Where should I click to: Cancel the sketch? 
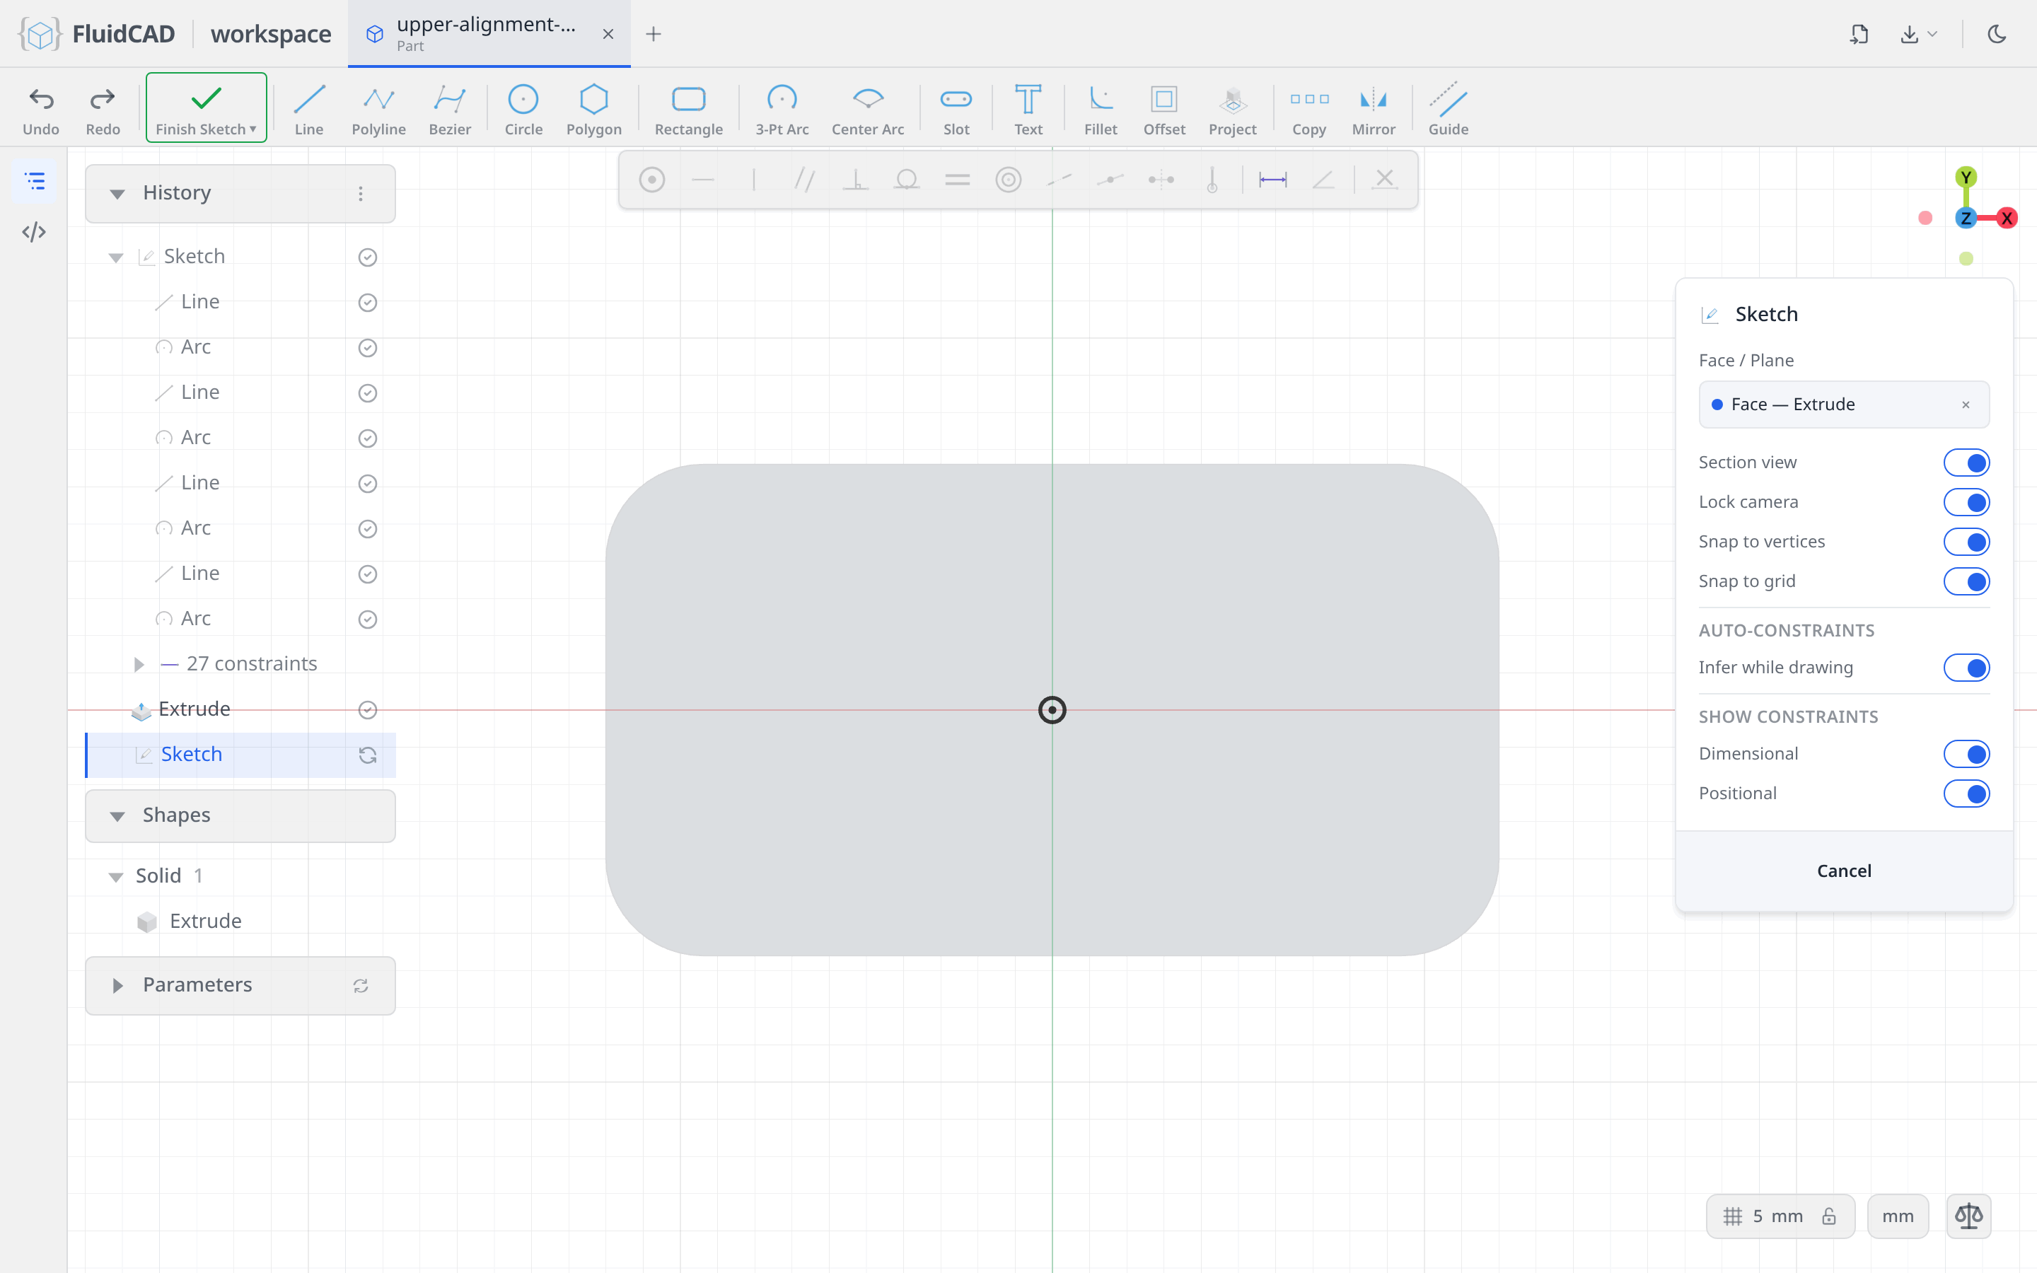1843,871
